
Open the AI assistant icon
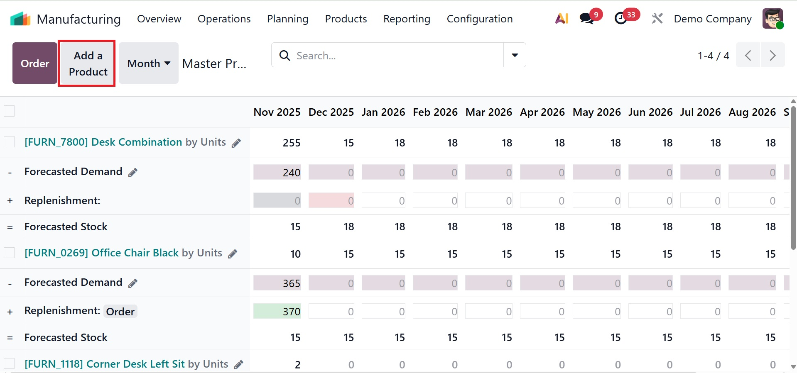(x=562, y=19)
